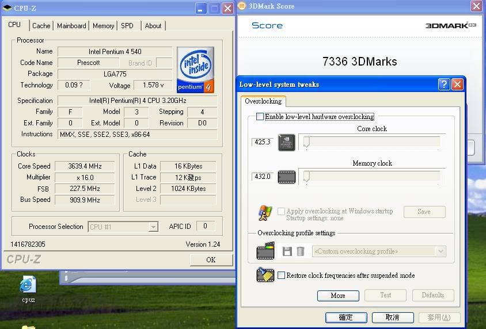Click the GPU core clock chip icon
Screen dimensions: 486x329
[x=287, y=143]
